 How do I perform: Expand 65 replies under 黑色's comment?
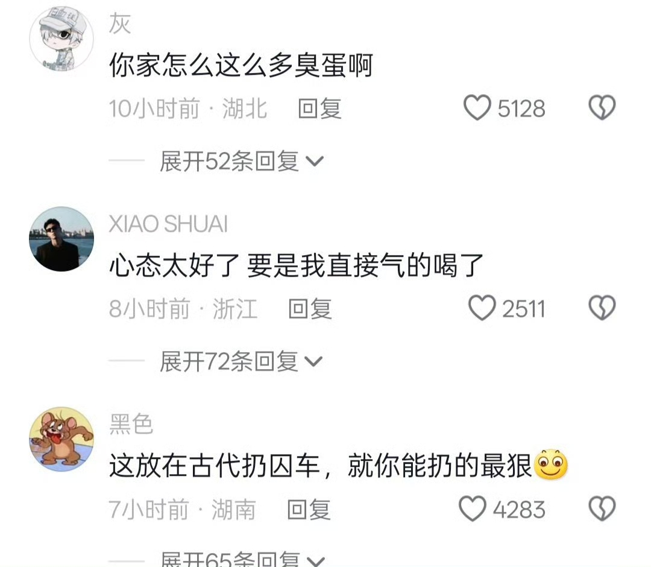tap(242, 559)
